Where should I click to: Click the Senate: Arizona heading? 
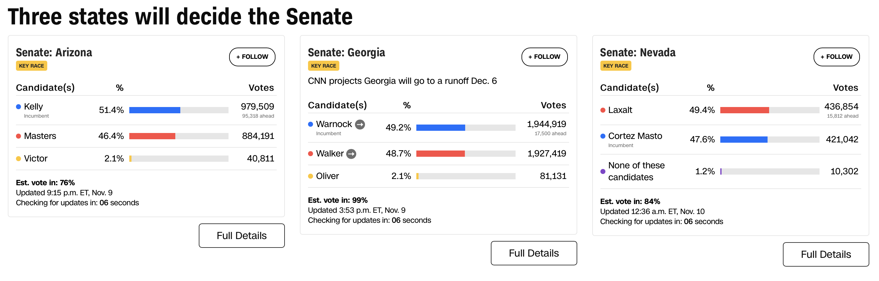click(x=54, y=53)
